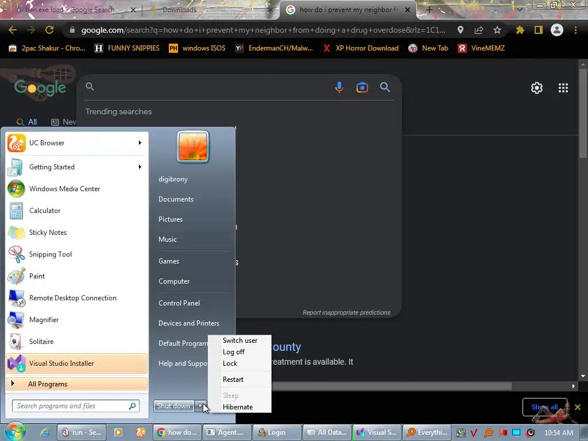Expand All Programs list
Image resolution: width=588 pixels, height=441 pixels.
coord(77,384)
